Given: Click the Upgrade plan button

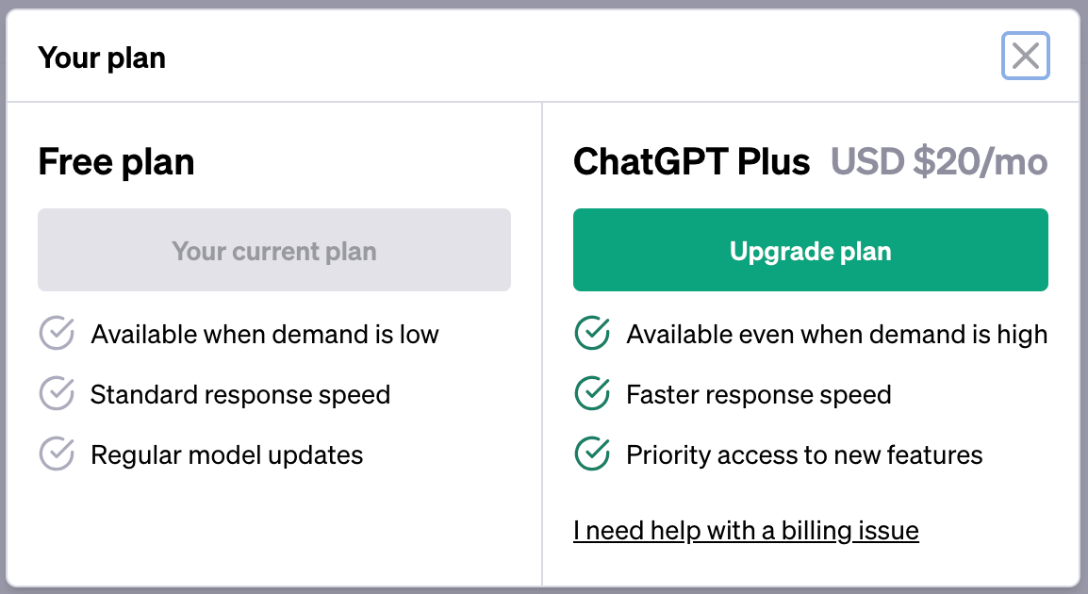Looking at the screenshot, I should point(810,250).
